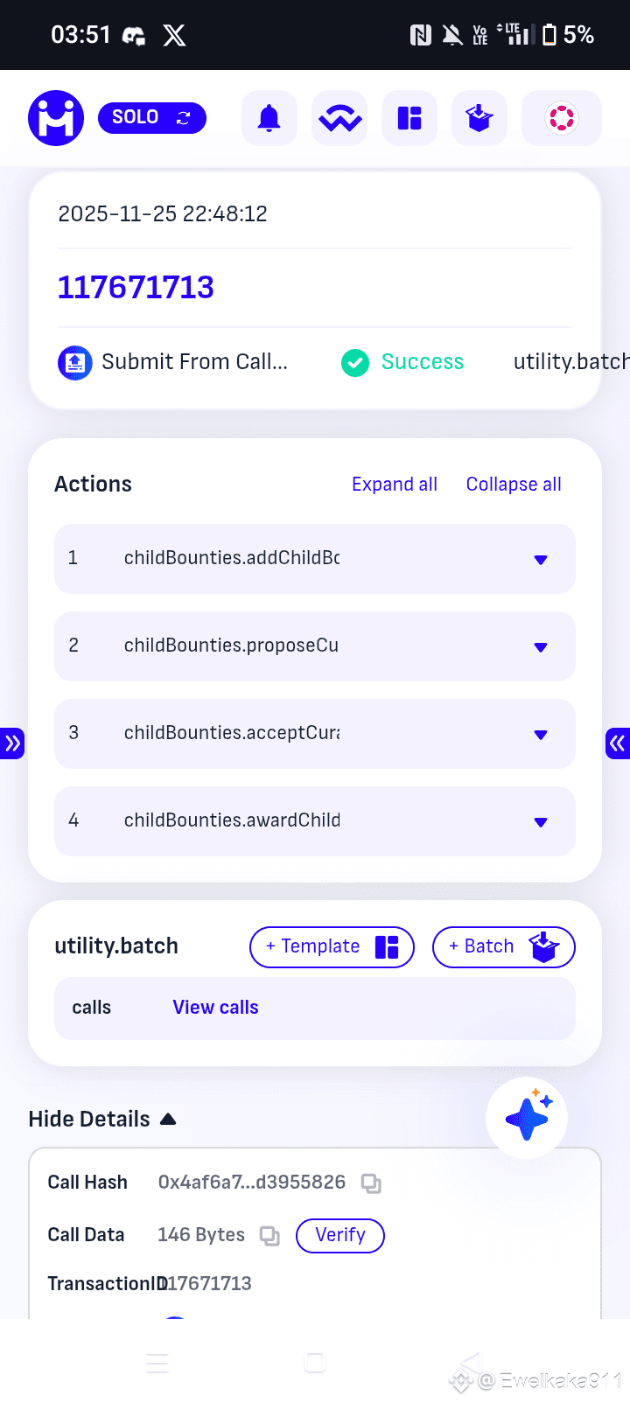
Task: Copy the Call Hash value
Action: [371, 1183]
